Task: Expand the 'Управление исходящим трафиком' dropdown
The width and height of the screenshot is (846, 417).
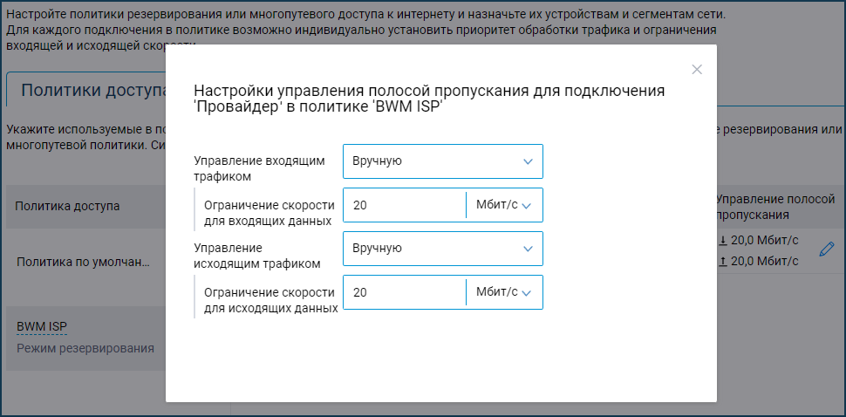Action: (x=442, y=249)
